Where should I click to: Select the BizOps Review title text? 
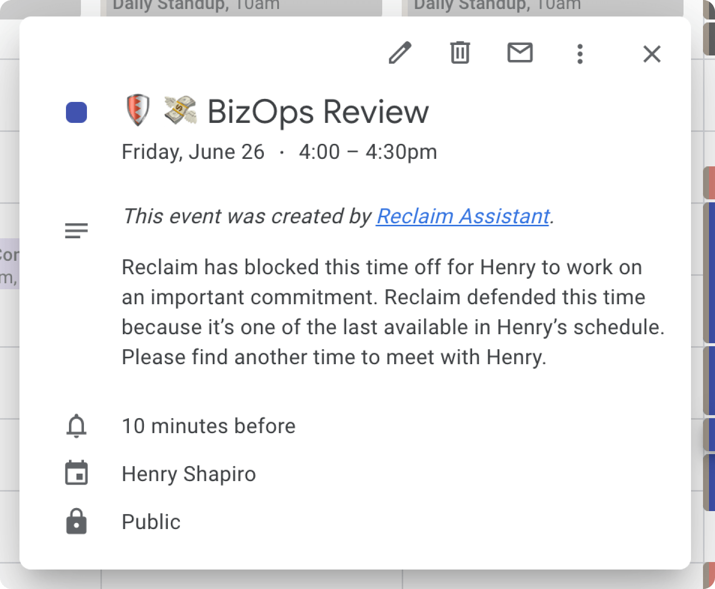(x=318, y=111)
